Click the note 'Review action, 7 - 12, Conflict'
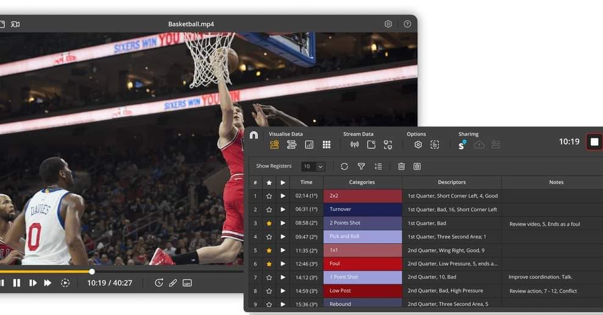This screenshot has height=315, width=603. point(543,291)
